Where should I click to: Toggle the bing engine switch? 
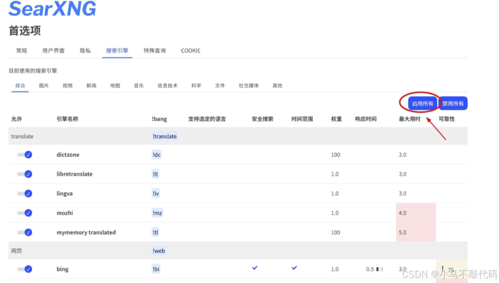(24, 269)
